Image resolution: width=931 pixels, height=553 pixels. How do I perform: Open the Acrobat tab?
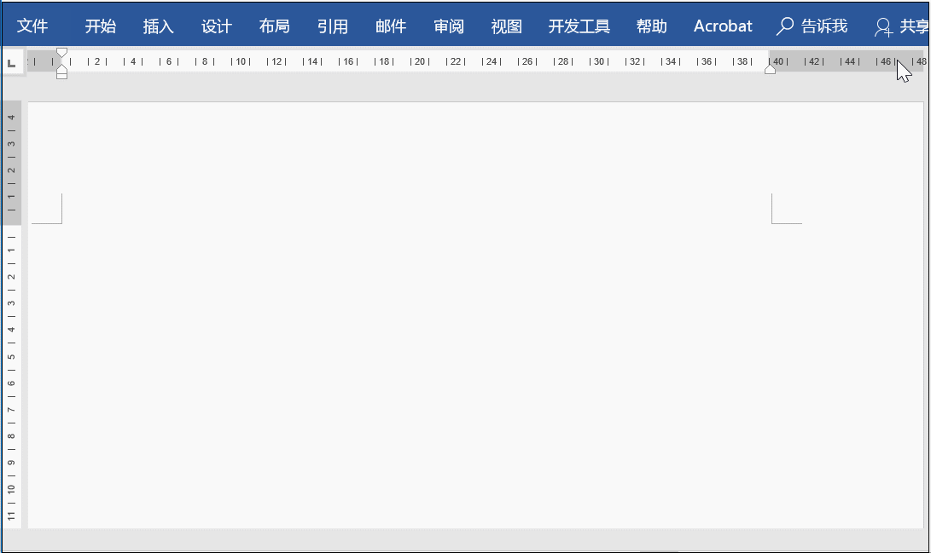click(723, 26)
